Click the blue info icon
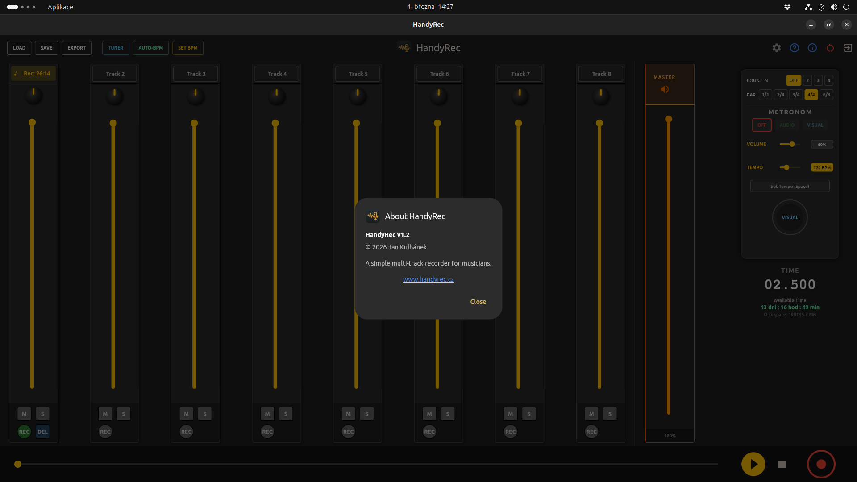The height and width of the screenshot is (482, 857). 812,48
